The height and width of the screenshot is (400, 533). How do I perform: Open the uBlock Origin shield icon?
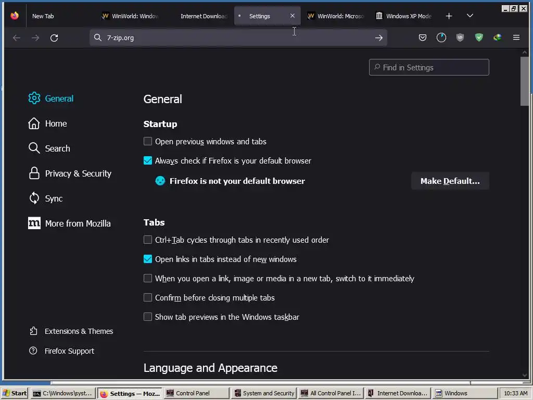point(460,37)
